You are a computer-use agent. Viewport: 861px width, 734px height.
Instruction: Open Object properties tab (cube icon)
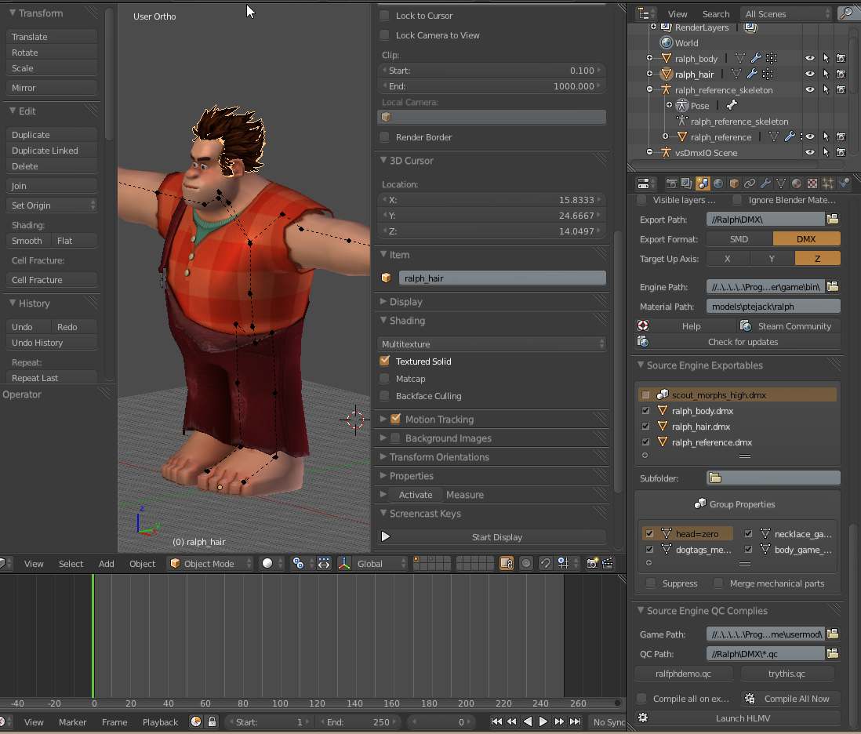[734, 183]
